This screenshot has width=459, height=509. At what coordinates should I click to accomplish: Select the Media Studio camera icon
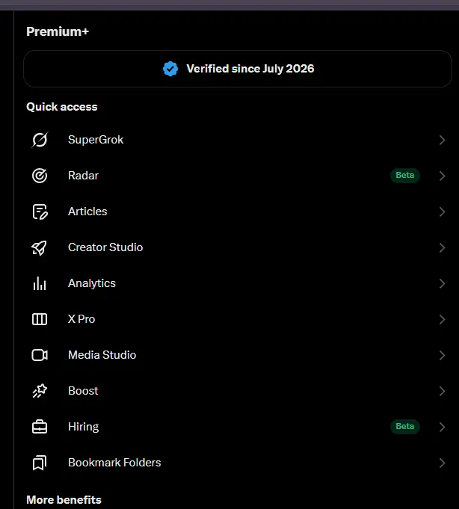tap(40, 355)
